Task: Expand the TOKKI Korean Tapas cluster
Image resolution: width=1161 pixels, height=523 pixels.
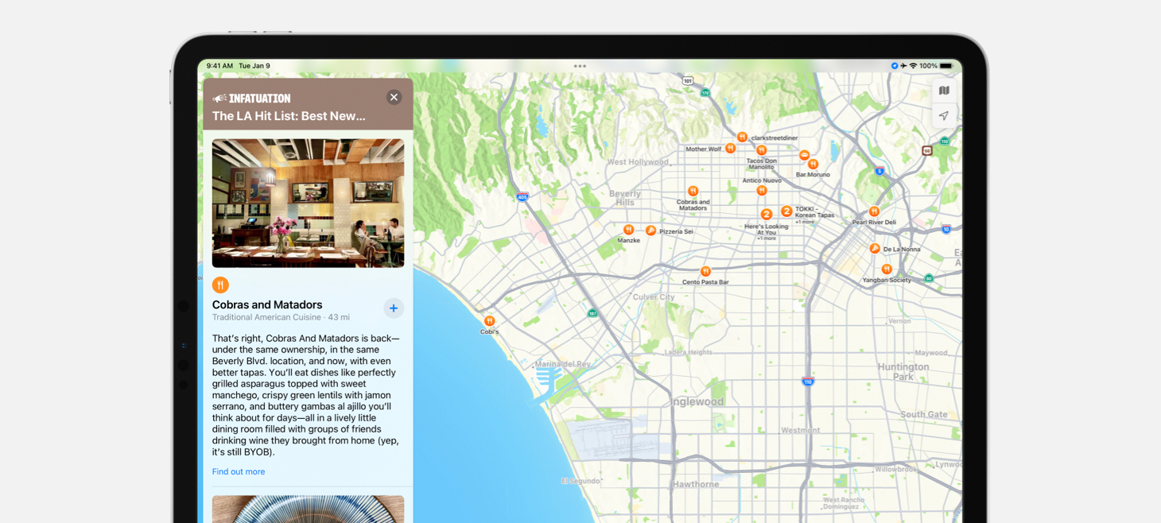Action: click(x=786, y=211)
